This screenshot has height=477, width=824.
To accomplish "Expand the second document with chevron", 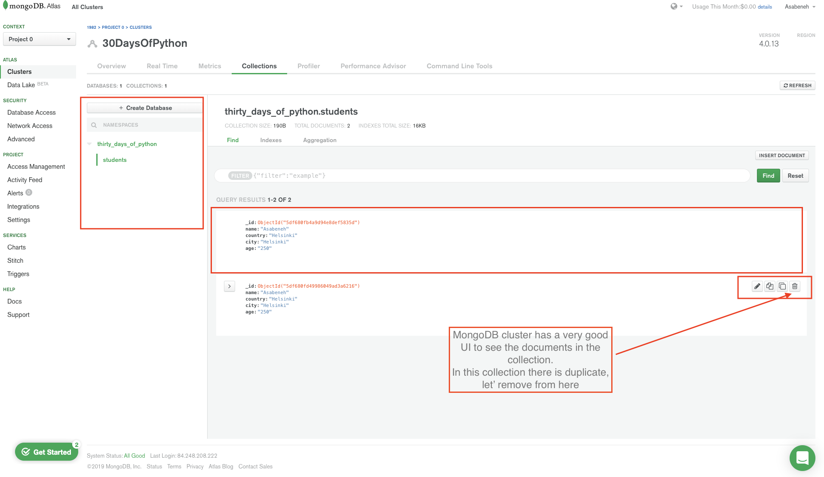I will [x=230, y=286].
